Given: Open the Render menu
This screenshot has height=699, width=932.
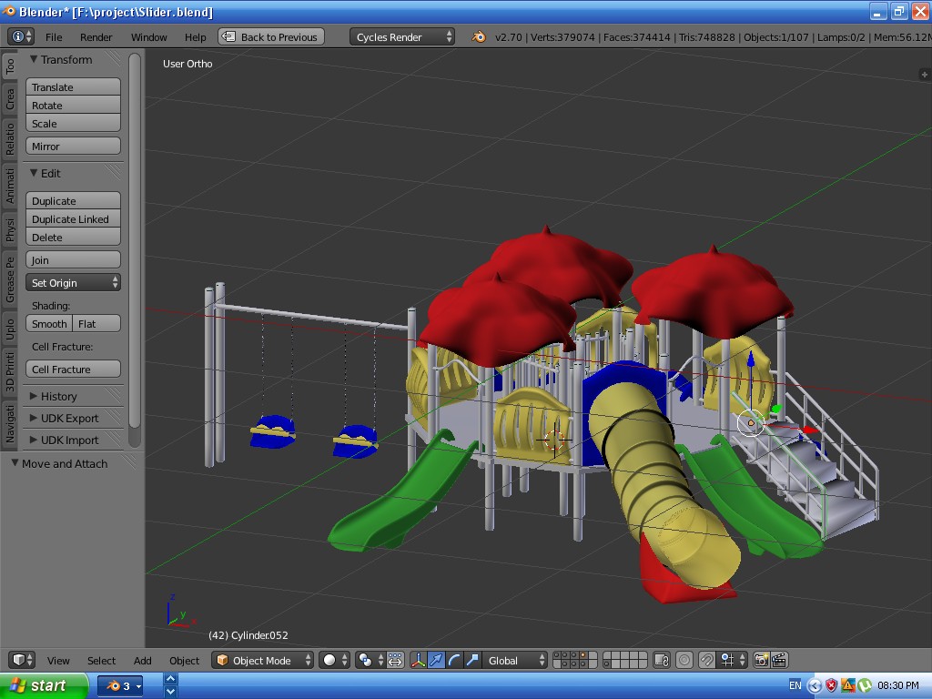Looking at the screenshot, I should click(96, 37).
